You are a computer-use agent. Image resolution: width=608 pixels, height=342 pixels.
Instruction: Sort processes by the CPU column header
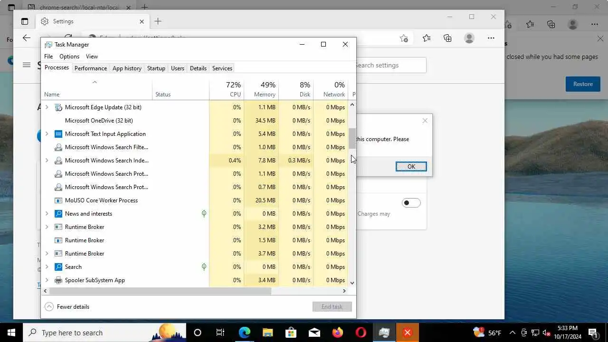tap(227, 89)
